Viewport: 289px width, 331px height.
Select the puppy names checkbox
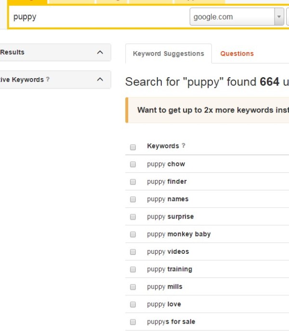[133, 199]
